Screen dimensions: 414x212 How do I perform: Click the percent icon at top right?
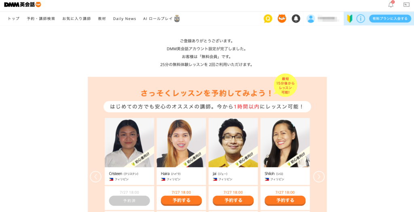pos(406,4)
